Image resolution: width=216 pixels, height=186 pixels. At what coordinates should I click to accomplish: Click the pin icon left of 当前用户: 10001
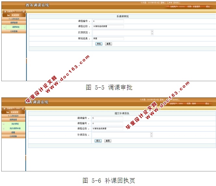[x=5, y=108]
